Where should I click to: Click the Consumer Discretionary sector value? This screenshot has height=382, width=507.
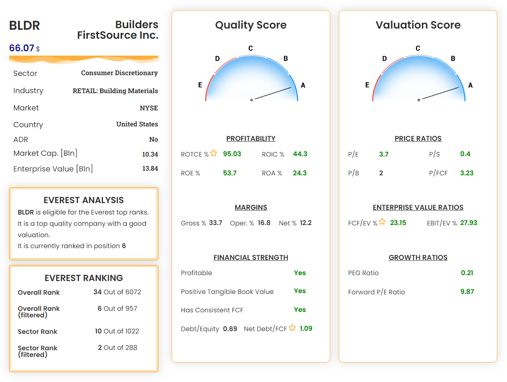119,73
